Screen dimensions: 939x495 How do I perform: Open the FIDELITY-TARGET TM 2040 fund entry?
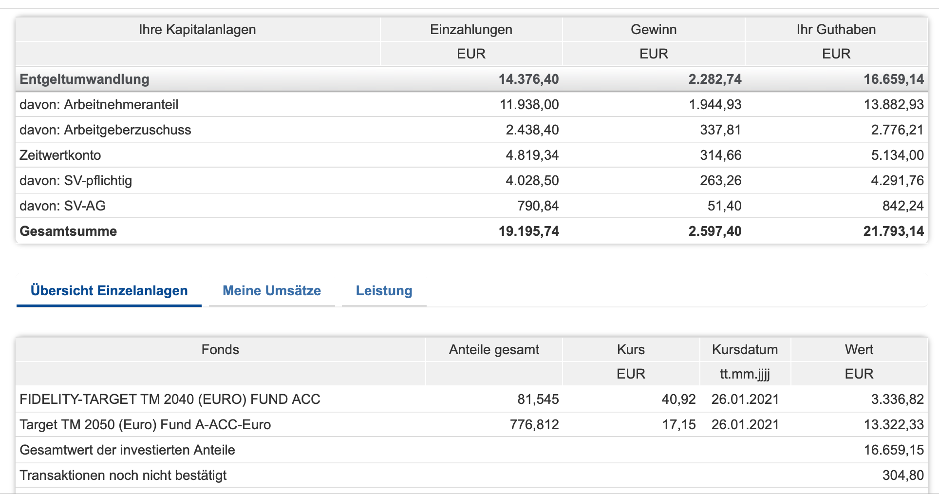[170, 400]
